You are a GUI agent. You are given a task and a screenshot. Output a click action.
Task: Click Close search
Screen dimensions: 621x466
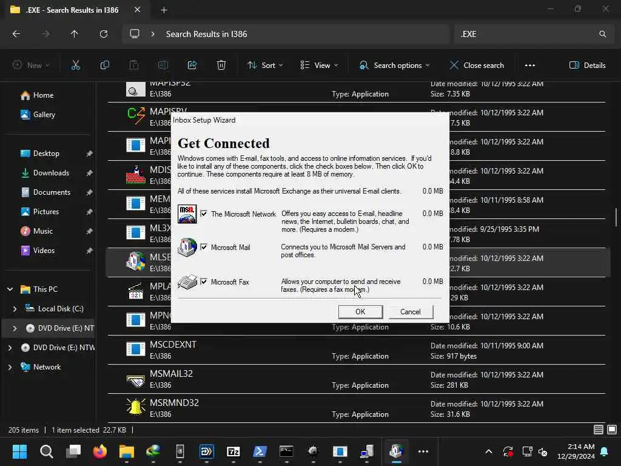coord(477,66)
